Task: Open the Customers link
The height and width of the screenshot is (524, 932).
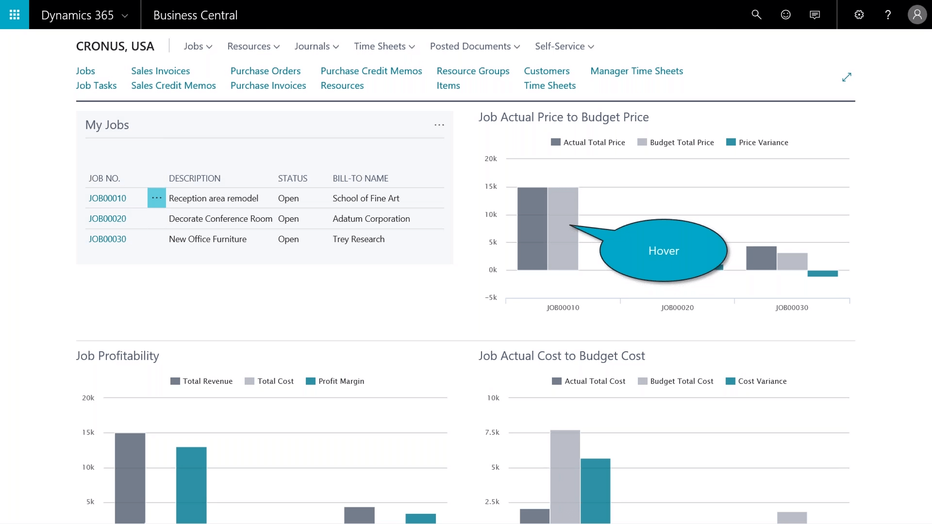Action: 547,71
